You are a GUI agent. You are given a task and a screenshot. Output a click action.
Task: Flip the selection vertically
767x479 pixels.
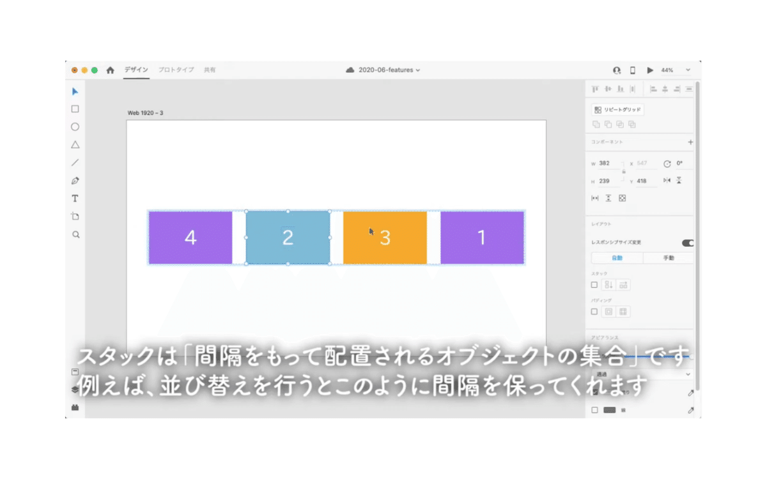point(679,181)
